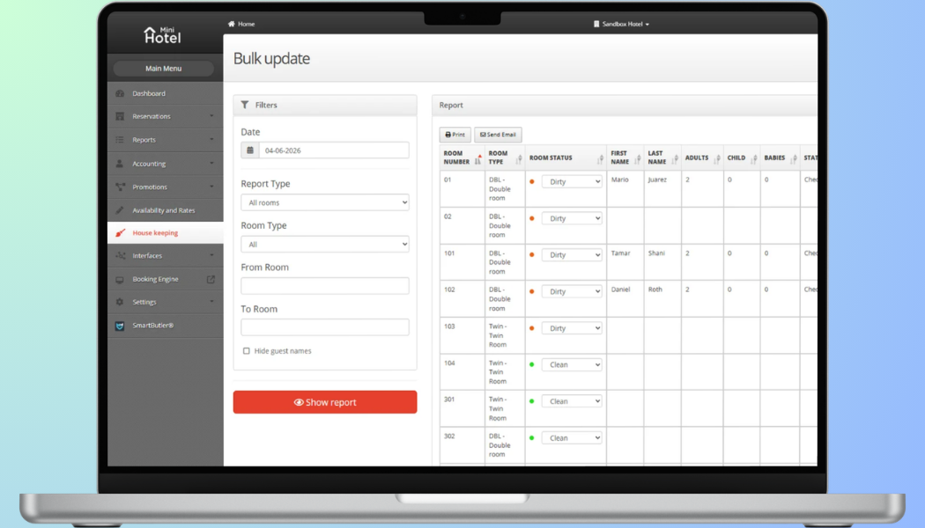Sort by Child column arrows

tap(754, 158)
